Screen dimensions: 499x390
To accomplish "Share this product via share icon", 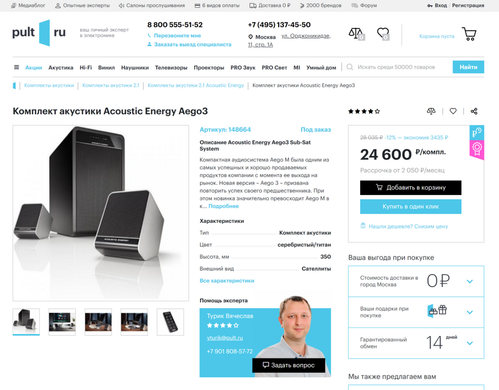I will point(474,111).
